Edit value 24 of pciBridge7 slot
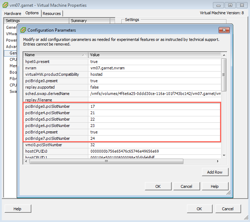Screen dimensions: 250x222 155,138
